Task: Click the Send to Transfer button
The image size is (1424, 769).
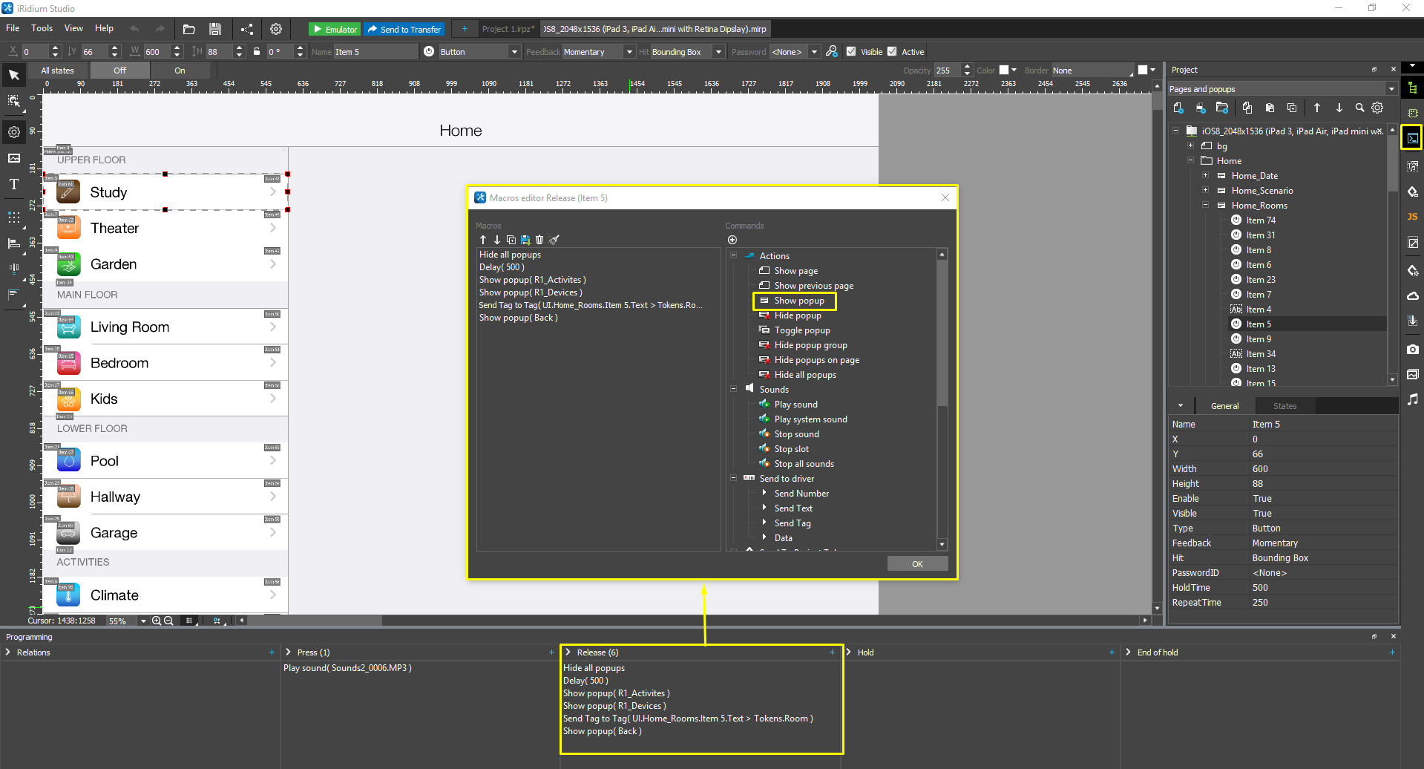Action: (x=404, y=29)
